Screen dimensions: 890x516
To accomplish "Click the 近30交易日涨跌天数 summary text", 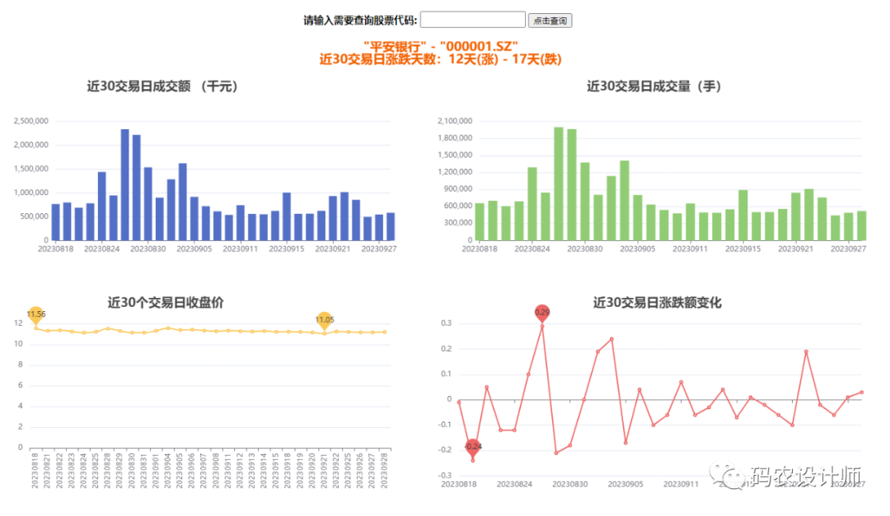I will 441,59.
